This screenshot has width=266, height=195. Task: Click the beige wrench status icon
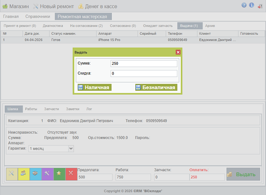click(12, 174)
